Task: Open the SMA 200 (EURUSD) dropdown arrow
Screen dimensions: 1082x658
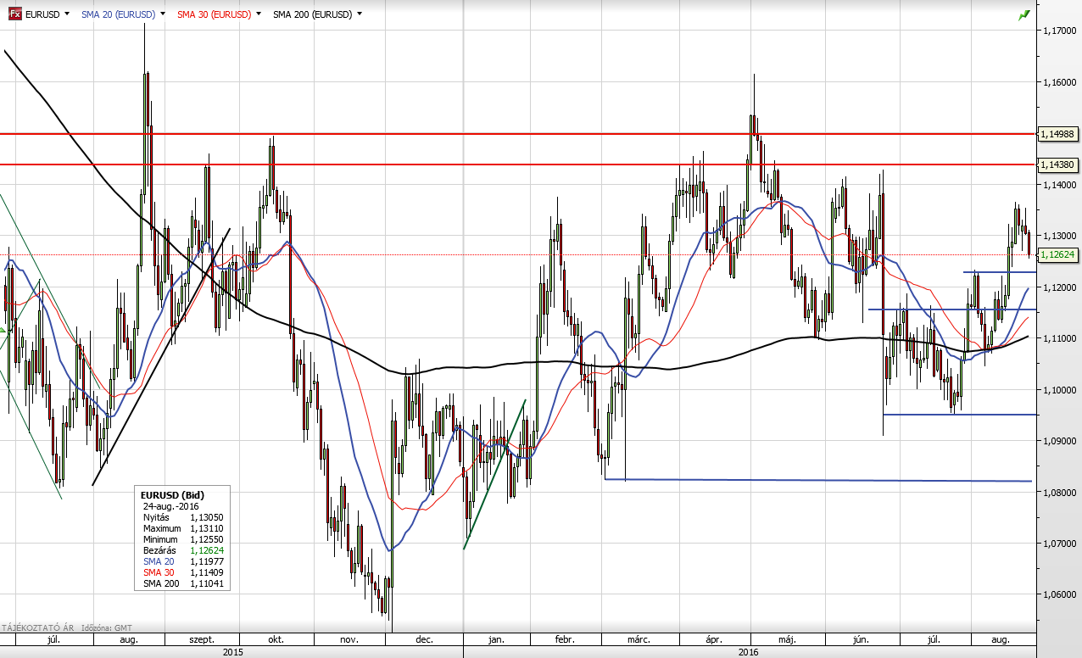Action: point(360,14)
